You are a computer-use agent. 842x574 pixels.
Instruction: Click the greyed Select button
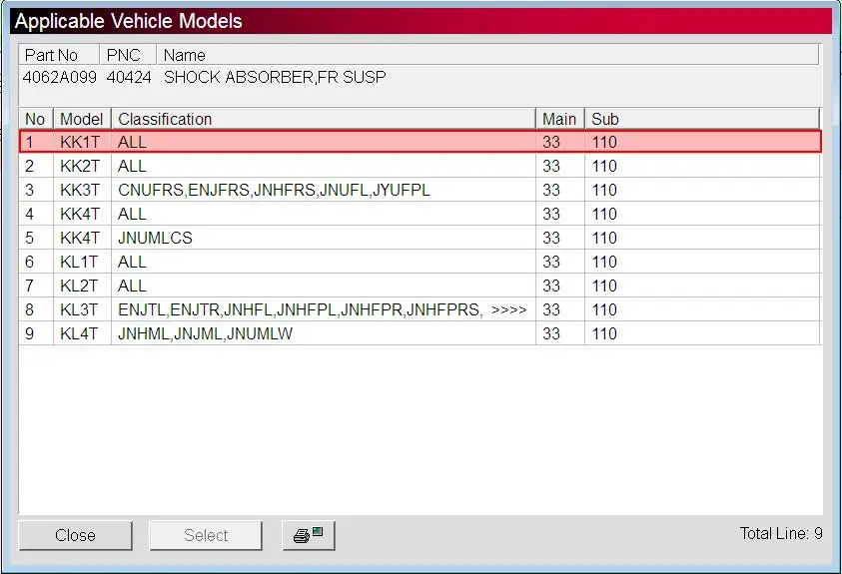point(206,535)
